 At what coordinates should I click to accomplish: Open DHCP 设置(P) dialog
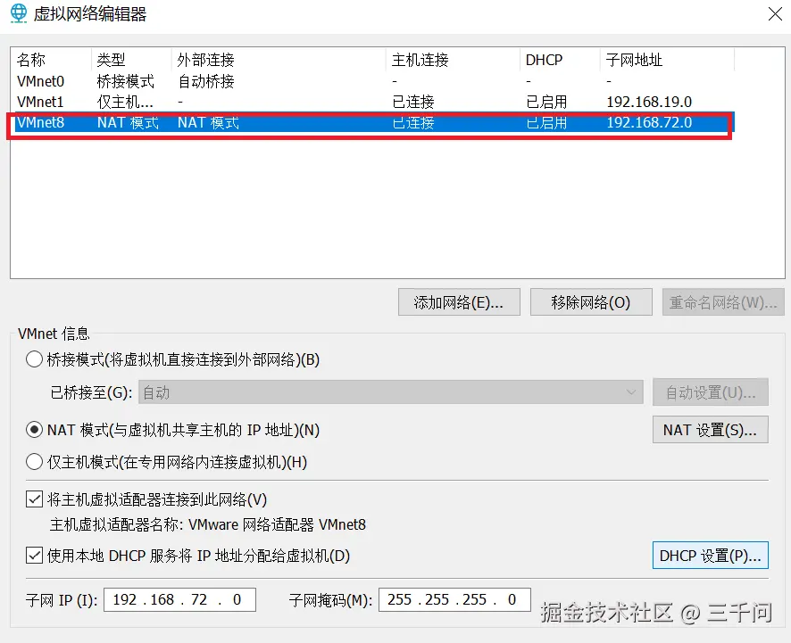pos(710,555)
